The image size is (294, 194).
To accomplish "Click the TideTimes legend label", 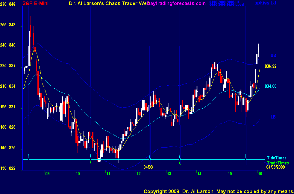I will tap(276, 158).
